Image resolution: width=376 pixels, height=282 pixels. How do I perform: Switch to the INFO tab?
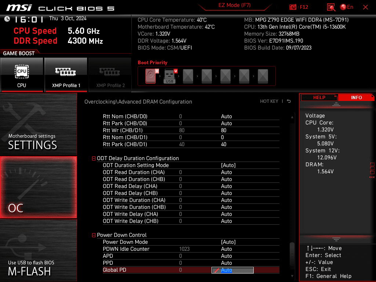(356, 97)
